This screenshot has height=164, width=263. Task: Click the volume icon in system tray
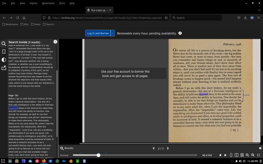coord(240,161)
